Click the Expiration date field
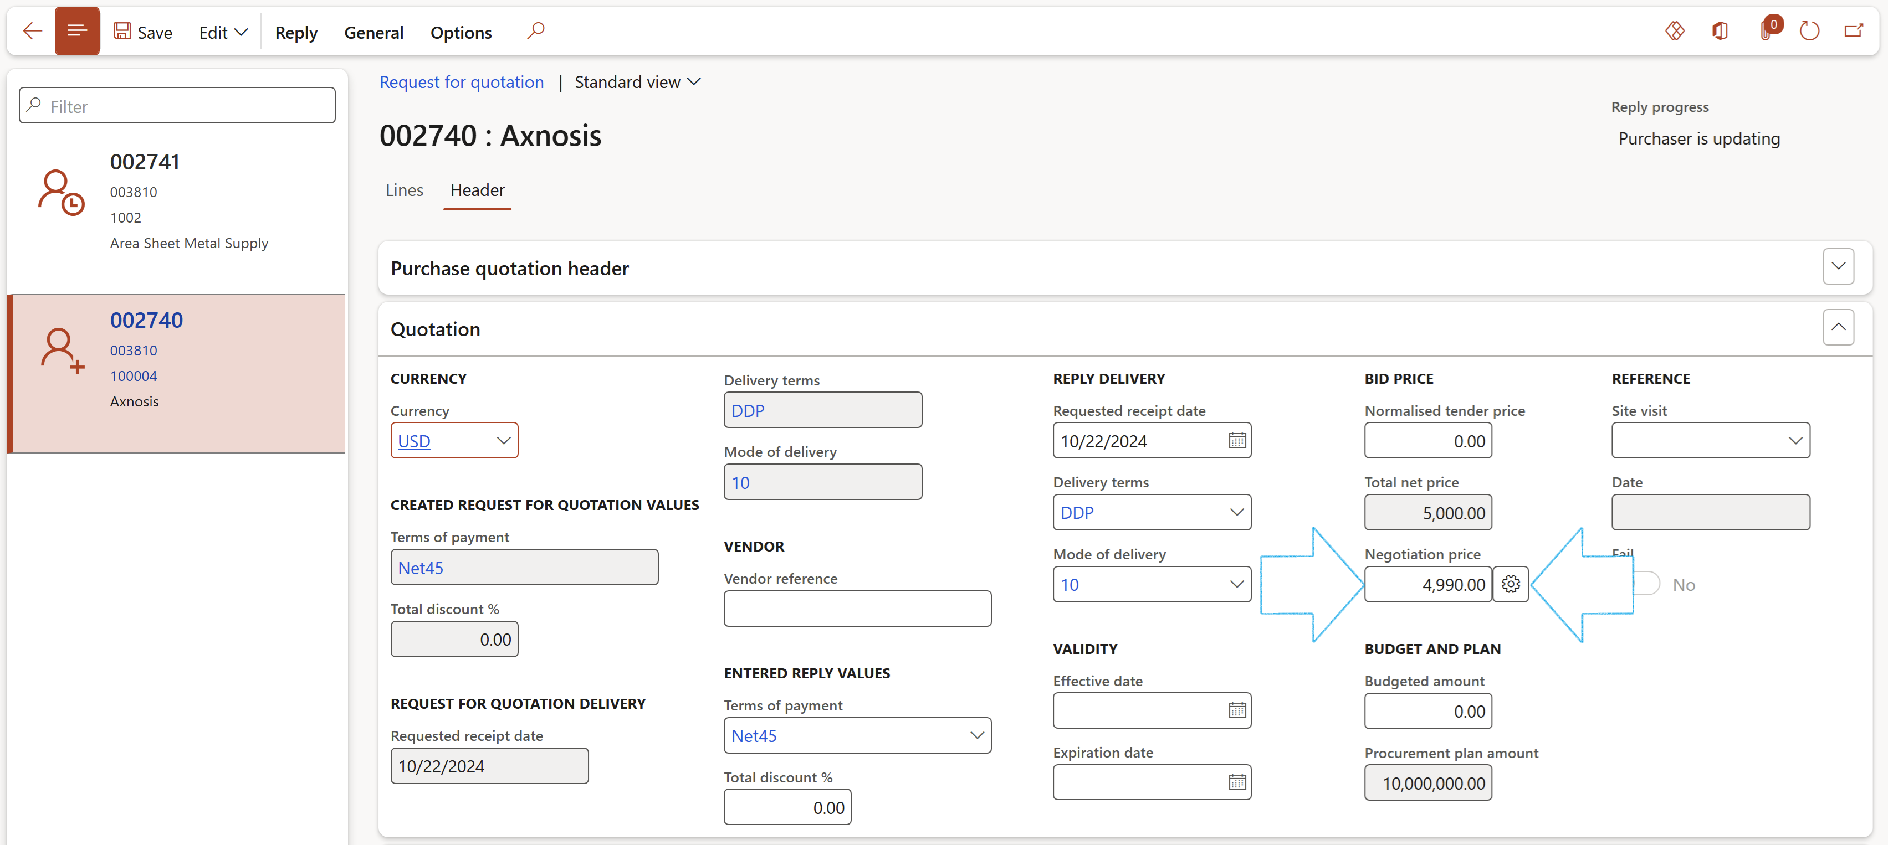Viewport: 1888px width, 845px height. [x=1152, y=782]
